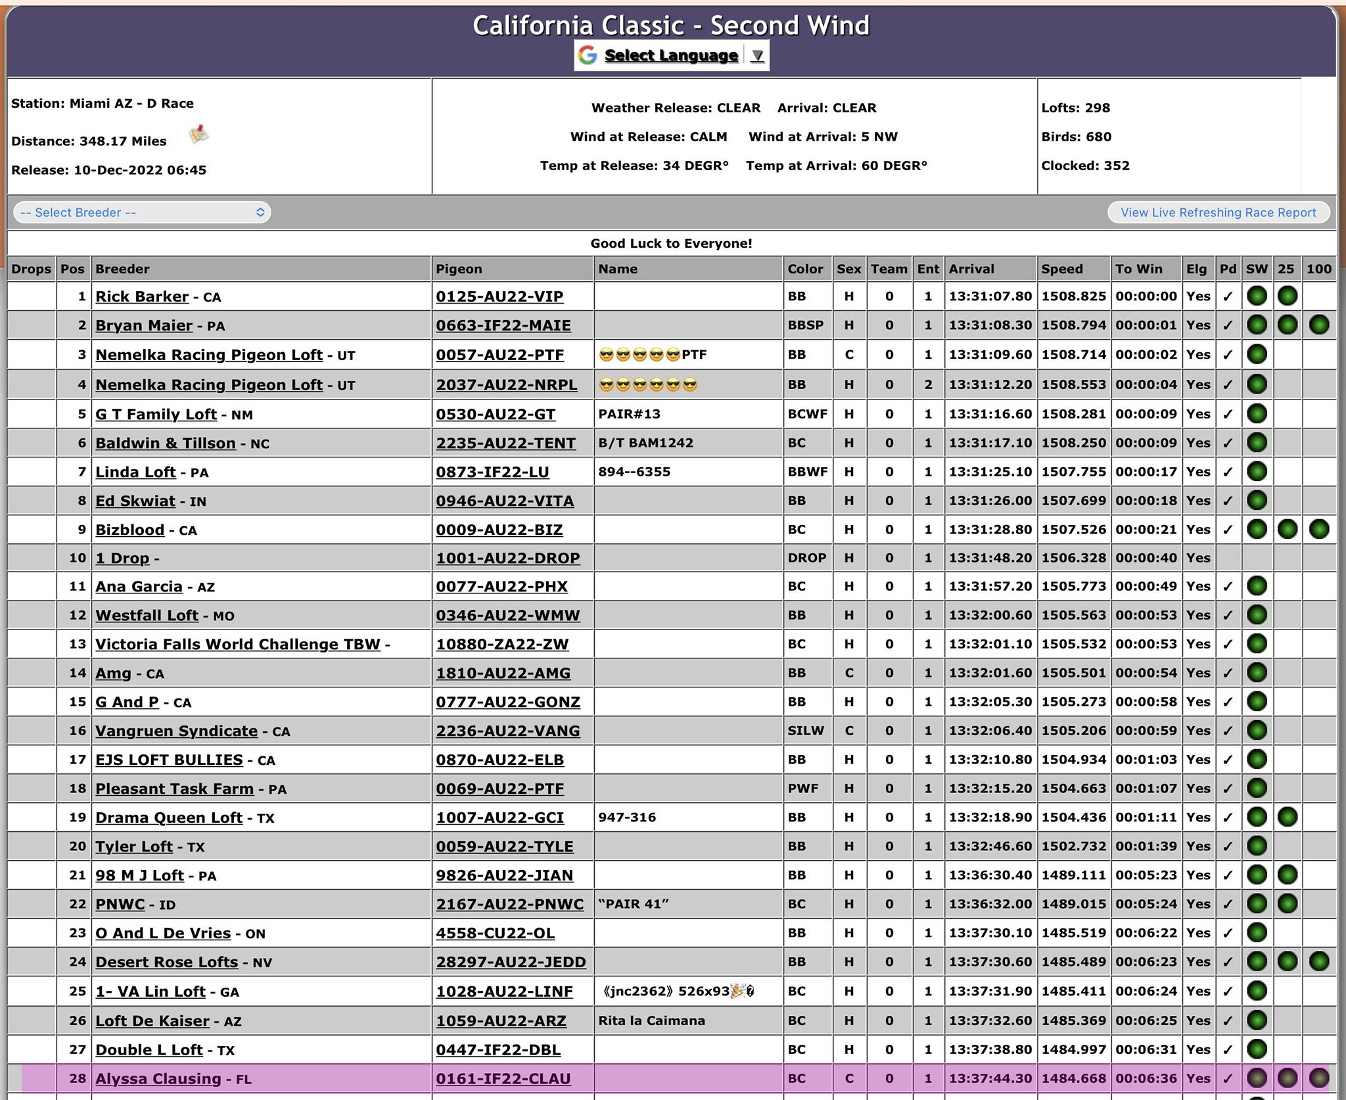This screenshot has width=1346, height=1100.
Task: Click the Pd checkmark for Rick Barker
Action: pos(1227,296)
